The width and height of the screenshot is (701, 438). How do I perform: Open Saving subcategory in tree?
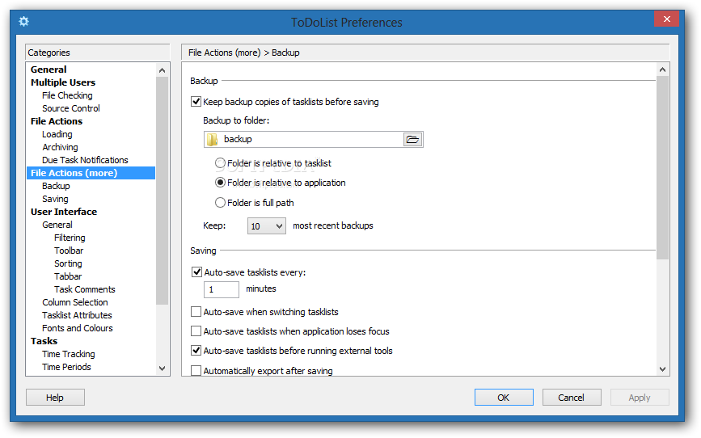(55, 199)
